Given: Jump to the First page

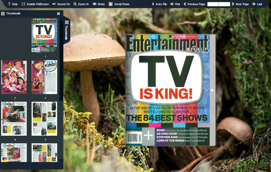Looking at the screenshot, I should [175, 4].
